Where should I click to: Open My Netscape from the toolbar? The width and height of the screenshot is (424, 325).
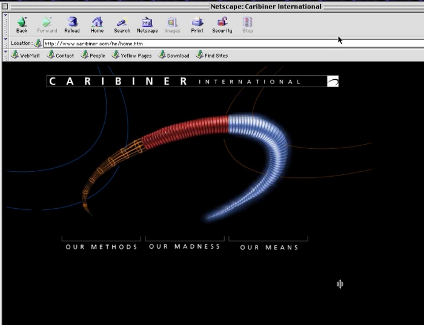pyautogui.click(x=147, y=25)
